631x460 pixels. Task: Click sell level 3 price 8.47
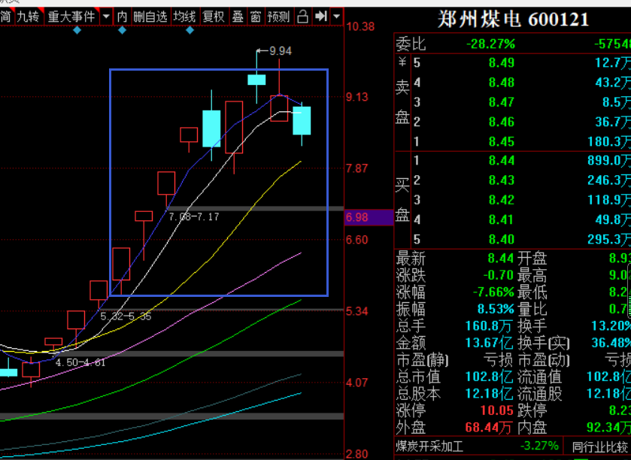click(x=502, y=102)
